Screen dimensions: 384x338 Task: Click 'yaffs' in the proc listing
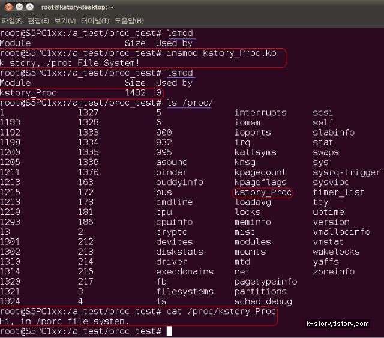(326, 262)
